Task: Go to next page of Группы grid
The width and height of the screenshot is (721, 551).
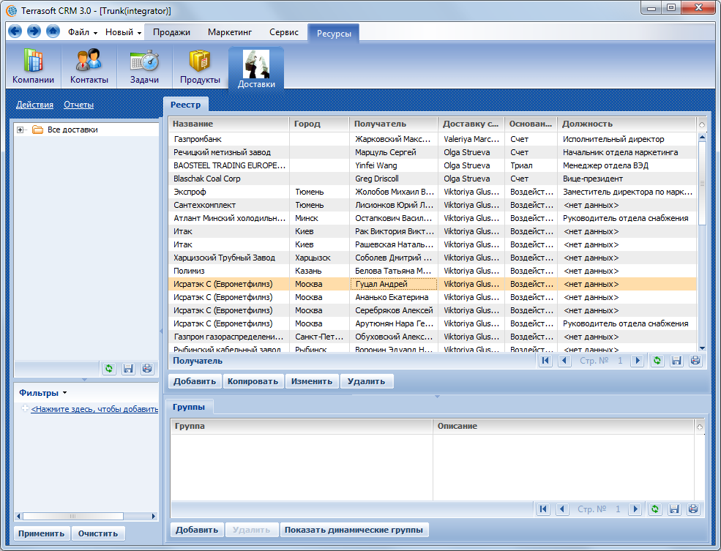Action: click(x=635, y=509)
